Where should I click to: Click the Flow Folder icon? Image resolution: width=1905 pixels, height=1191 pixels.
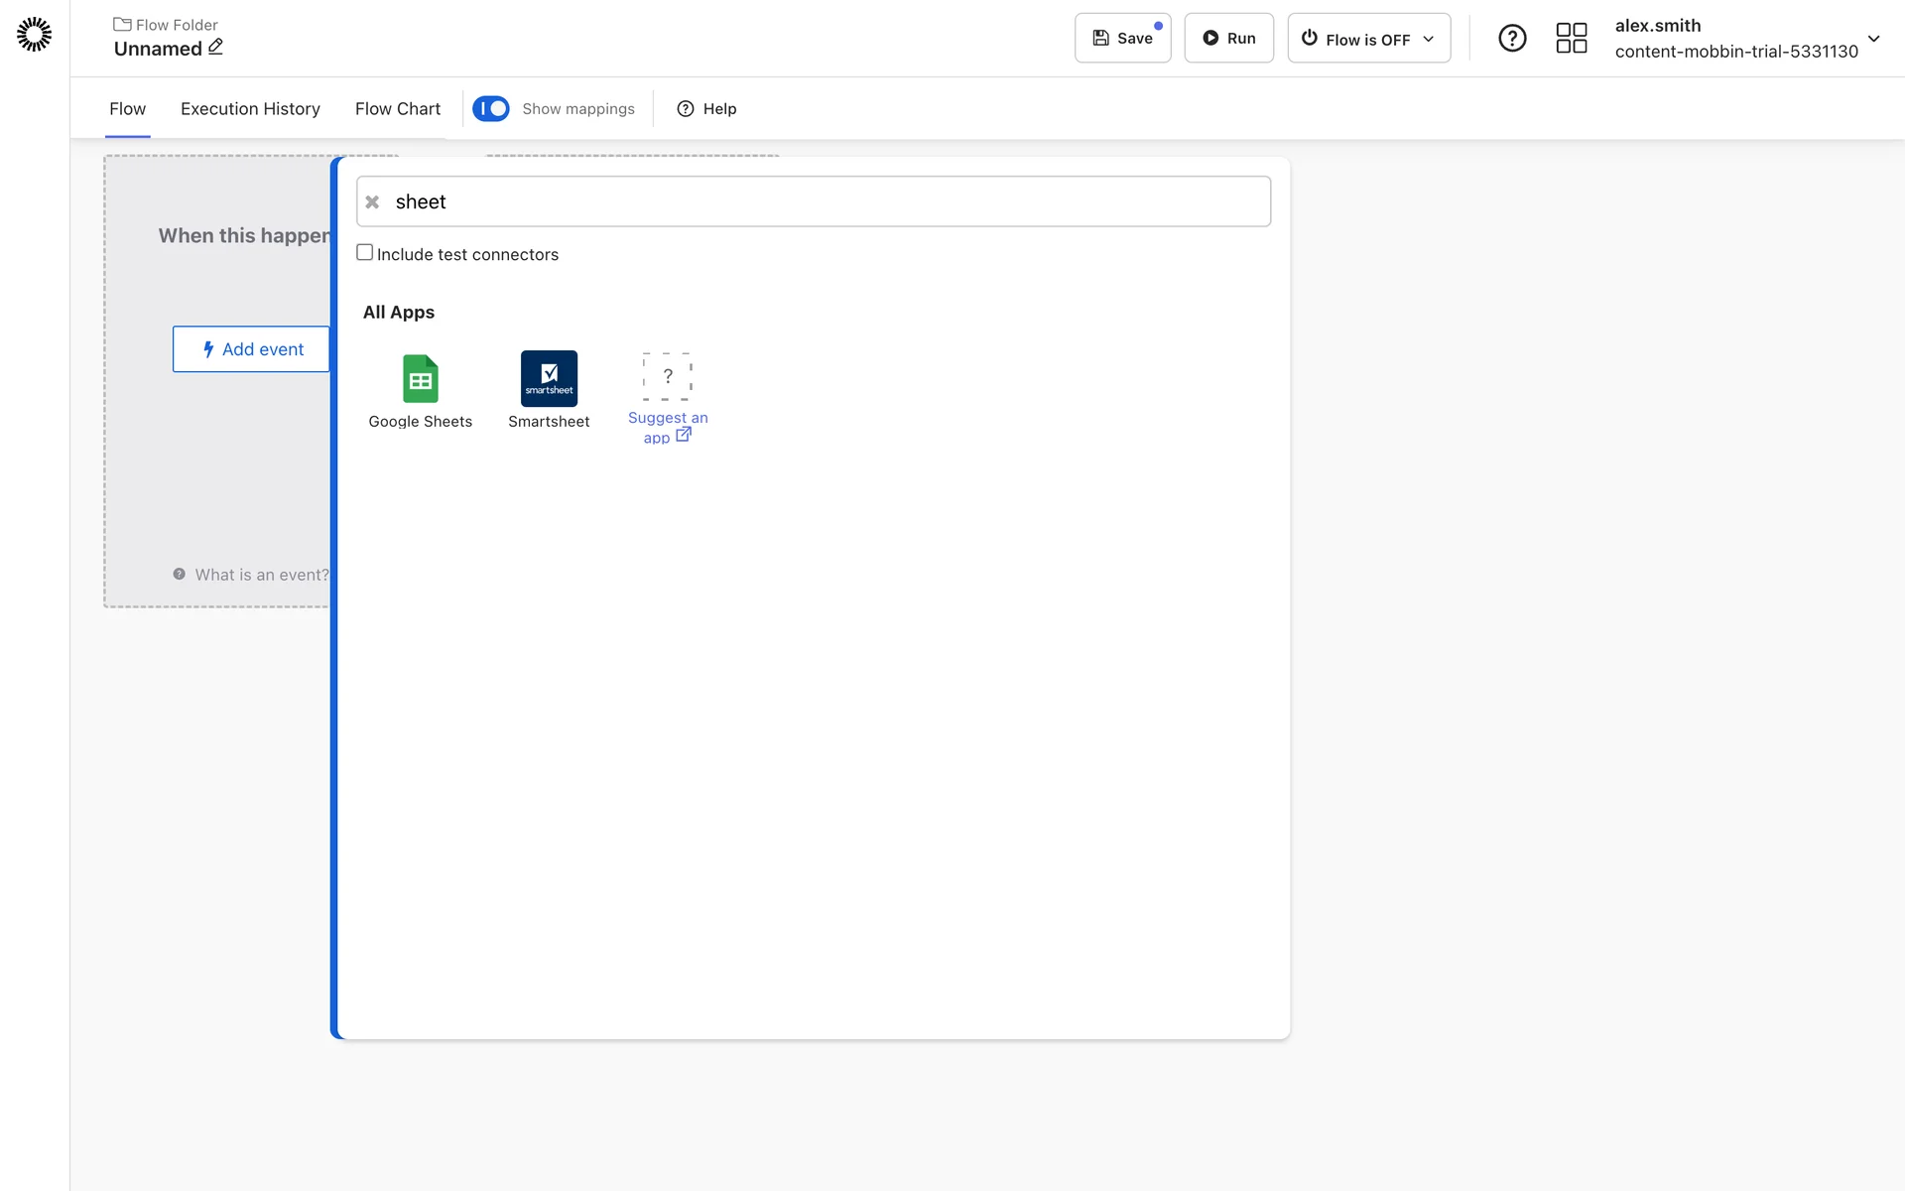122,24
